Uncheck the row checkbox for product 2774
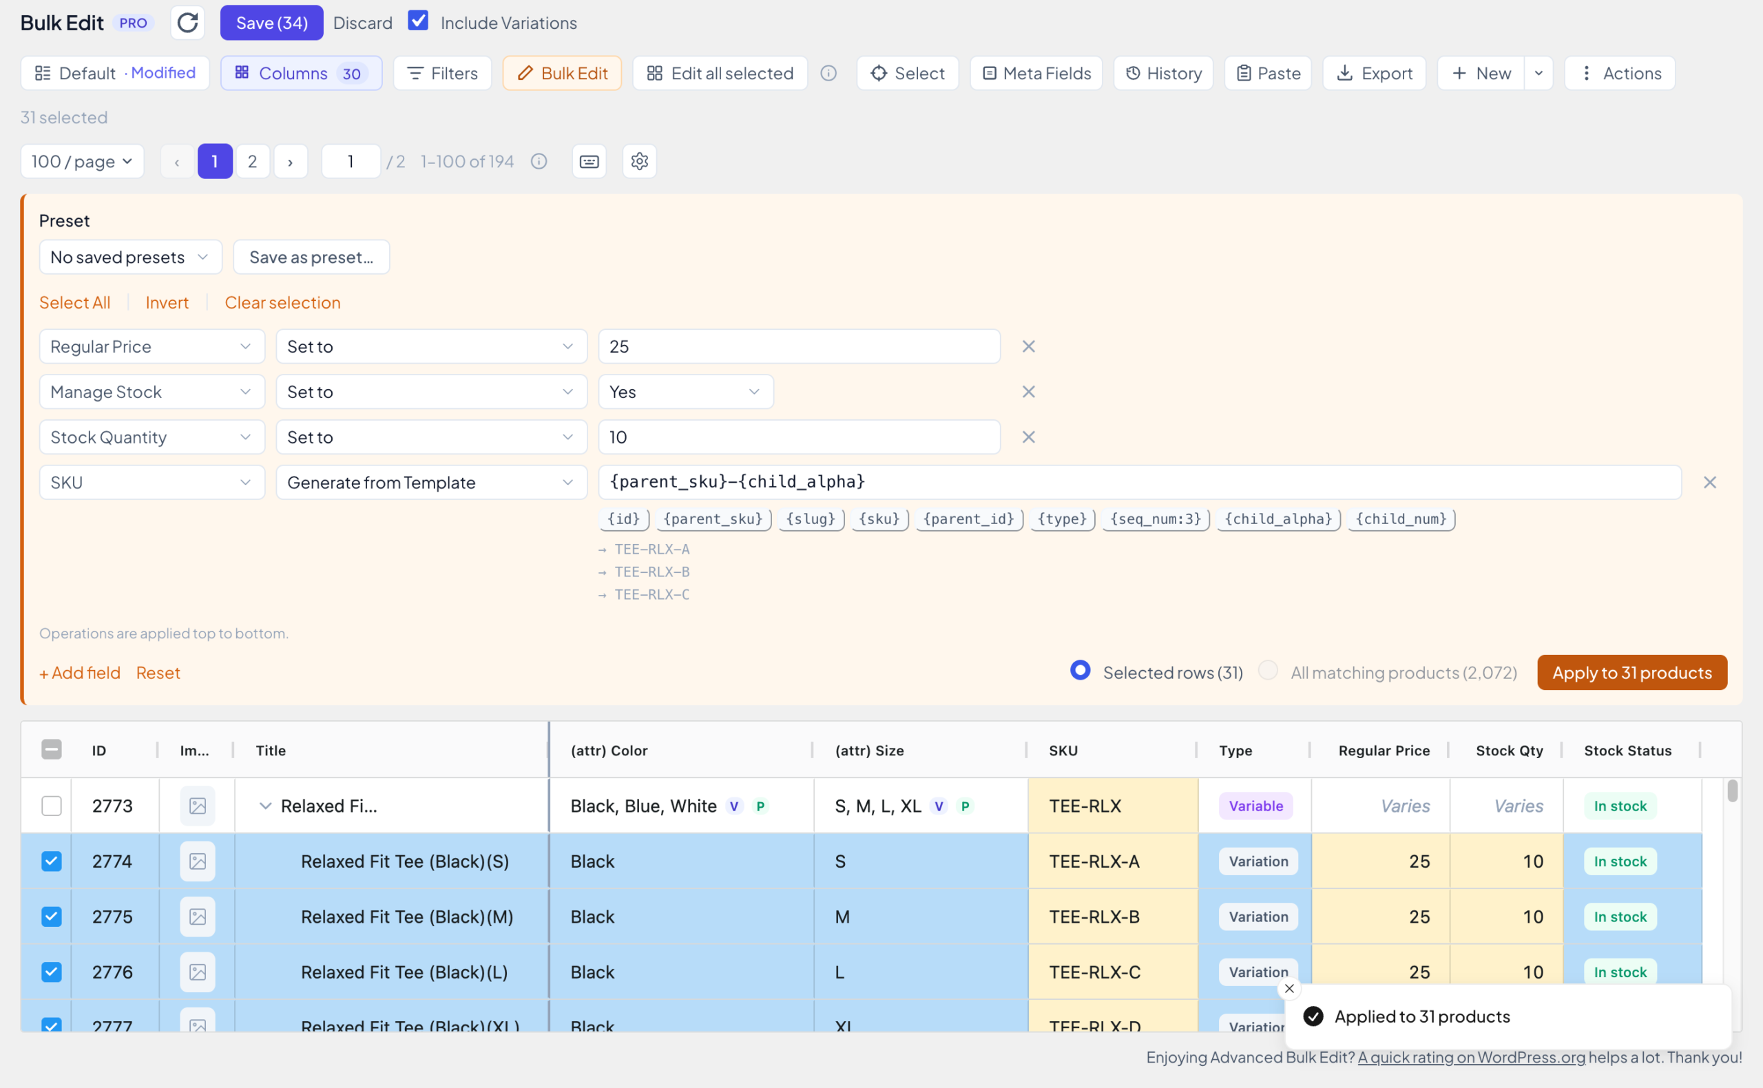The width and height of the screenshot is (1763, 1088). pos(52,861)
